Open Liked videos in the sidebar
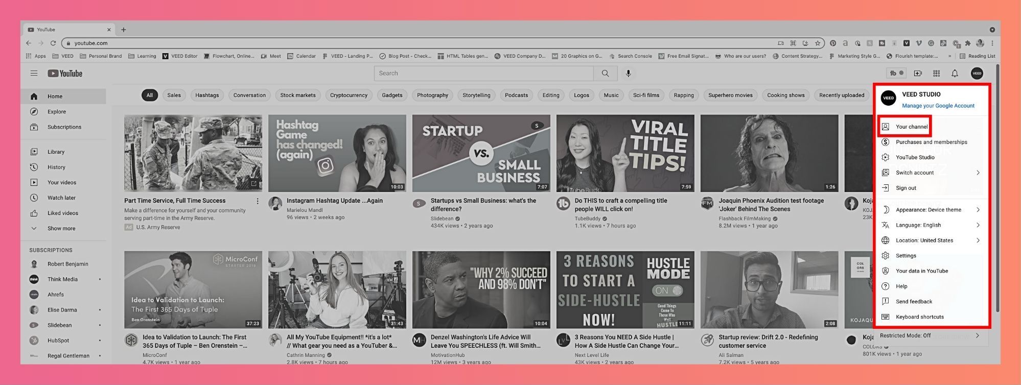 [x=63, y=213]
